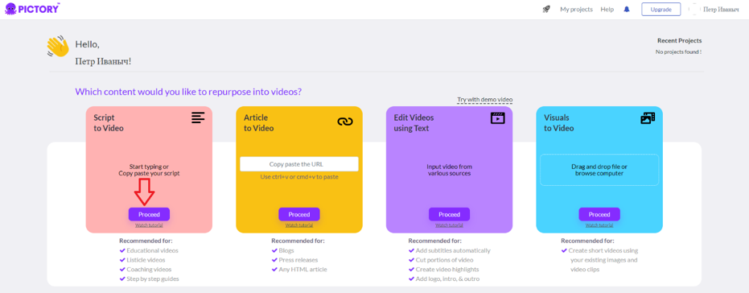Open My projects in header
The image size is (749, 293).
pyautogui.click(x=576, y=9)
